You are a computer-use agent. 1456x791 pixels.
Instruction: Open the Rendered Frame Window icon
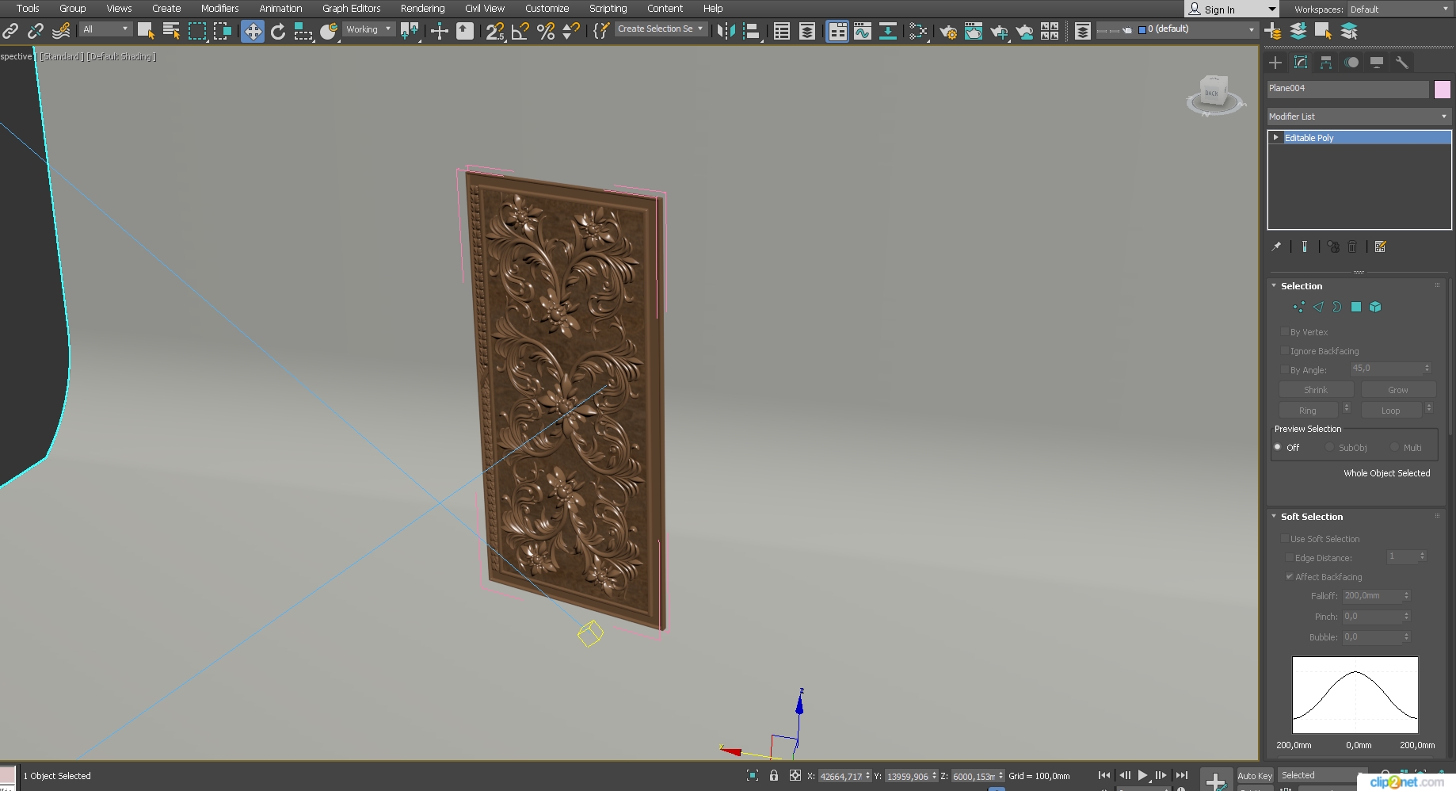(x=974, y=31)
